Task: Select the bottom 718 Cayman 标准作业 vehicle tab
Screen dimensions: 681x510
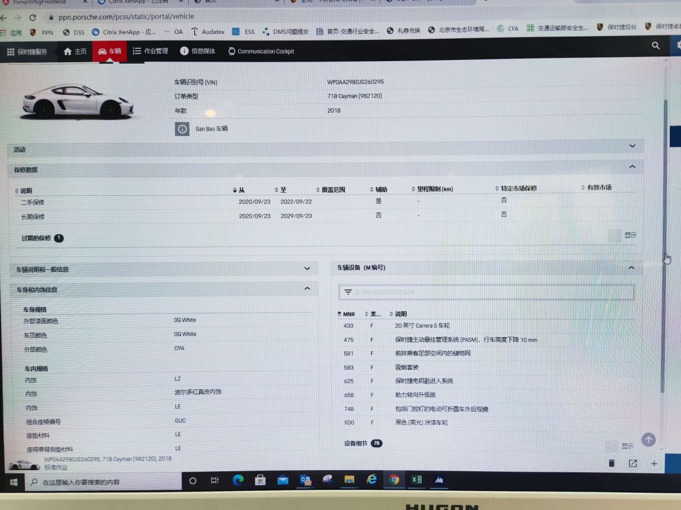Action: [x=90, y=463]
